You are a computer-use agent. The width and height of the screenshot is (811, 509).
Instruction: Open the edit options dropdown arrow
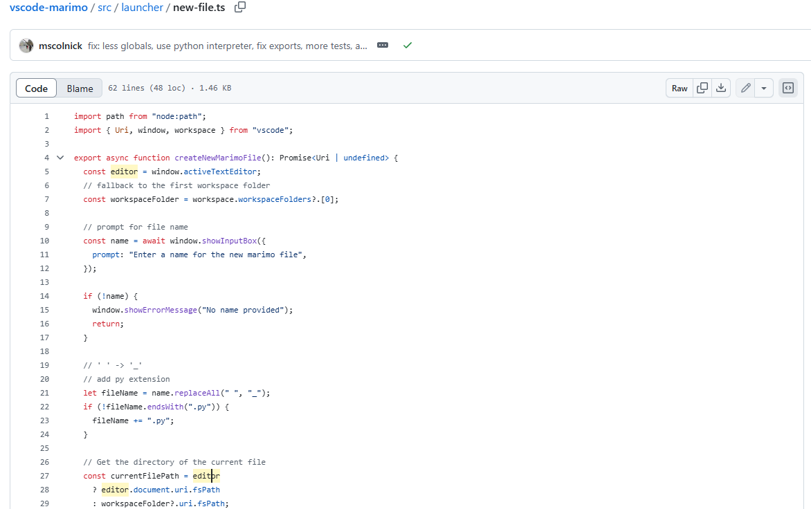click(x=764, y=88)
